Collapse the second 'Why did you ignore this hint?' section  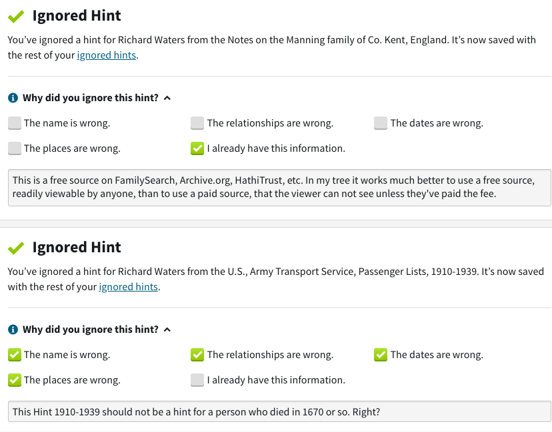click(x=167, y=329)
